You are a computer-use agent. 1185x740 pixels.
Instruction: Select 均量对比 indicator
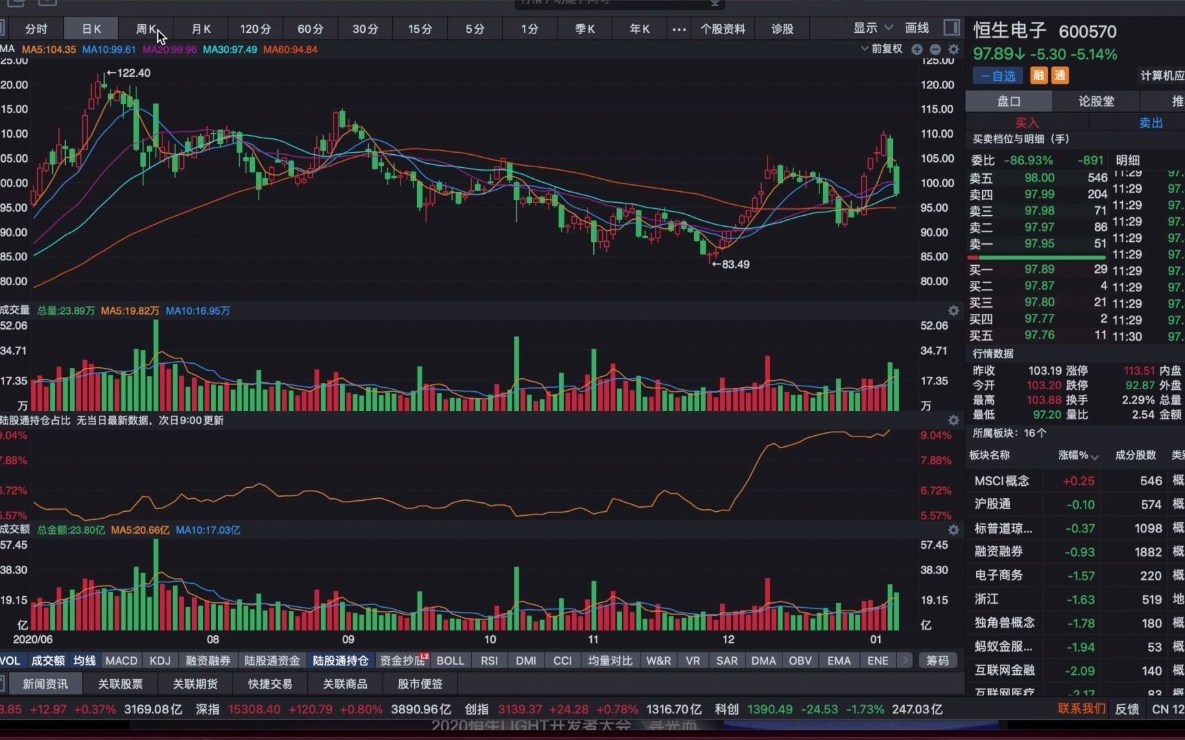(610, 661)
